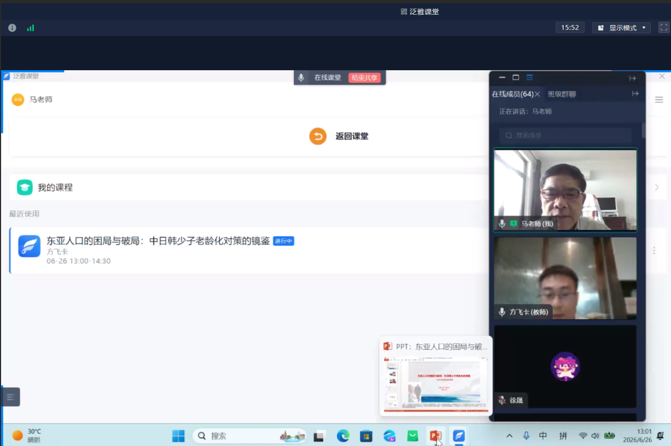
Task: Collapse tab row with arrow-to-bar icon
Action: (636, 94)
